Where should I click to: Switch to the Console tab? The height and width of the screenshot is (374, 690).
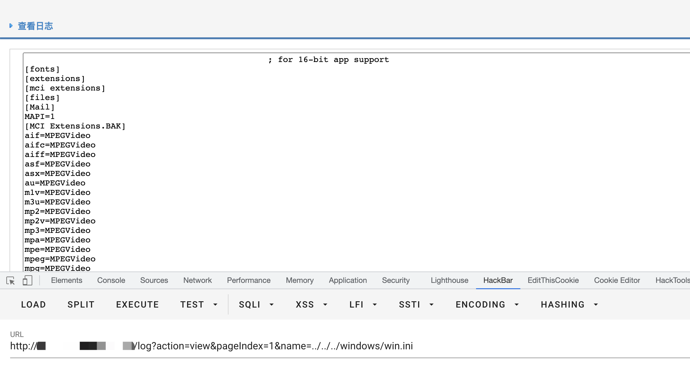[x=111, y=280]
